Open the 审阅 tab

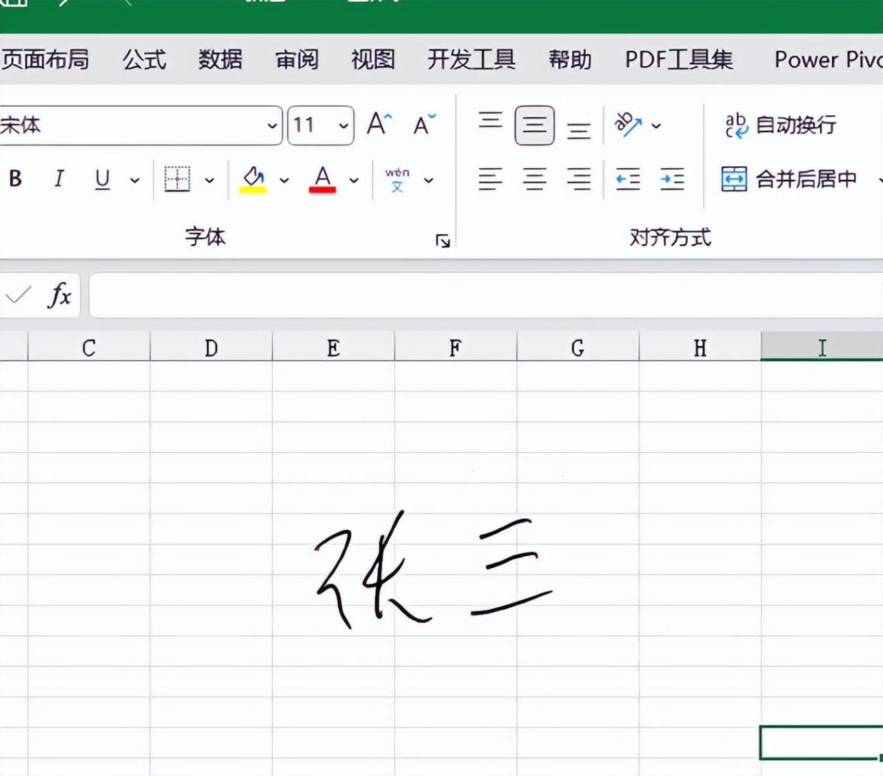pos(297,59)
